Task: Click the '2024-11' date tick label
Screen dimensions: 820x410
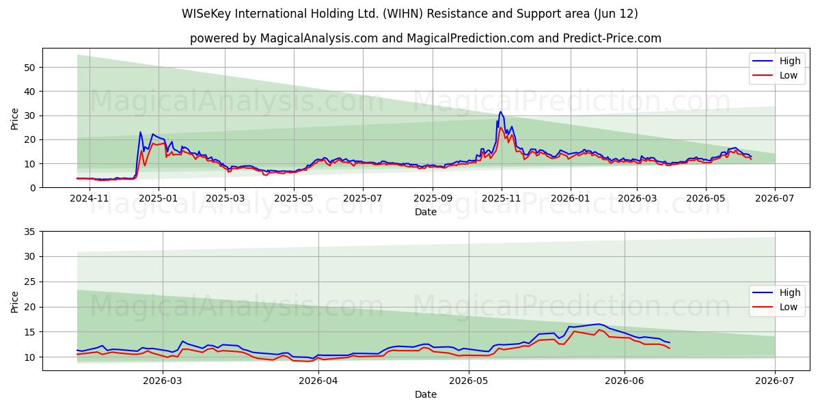Action: (x=91, y=198)
